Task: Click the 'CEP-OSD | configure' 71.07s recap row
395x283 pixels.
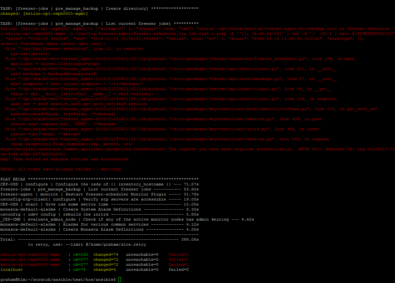Action: coord(100,184)
